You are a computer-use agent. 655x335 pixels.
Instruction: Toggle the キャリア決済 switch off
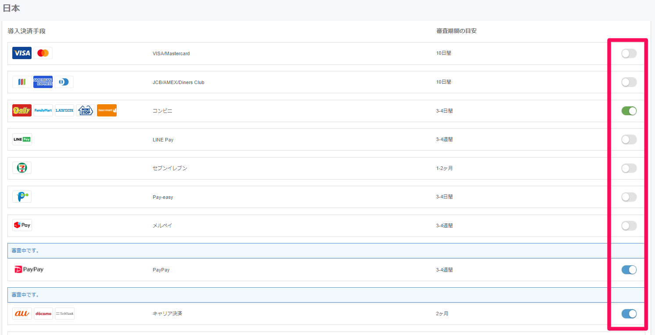[629, 314]
